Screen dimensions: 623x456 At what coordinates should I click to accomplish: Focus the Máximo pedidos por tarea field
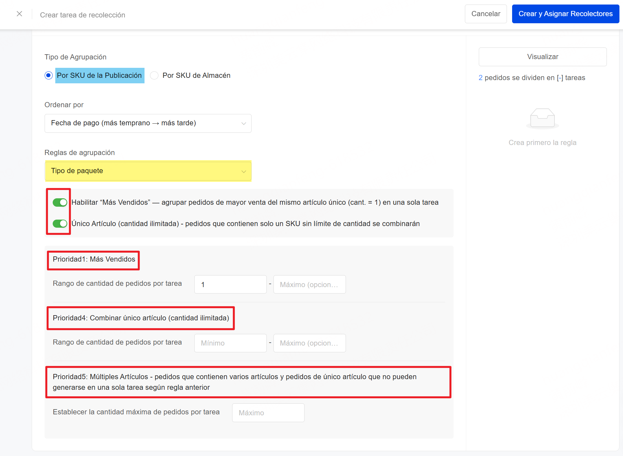[268, 413]
